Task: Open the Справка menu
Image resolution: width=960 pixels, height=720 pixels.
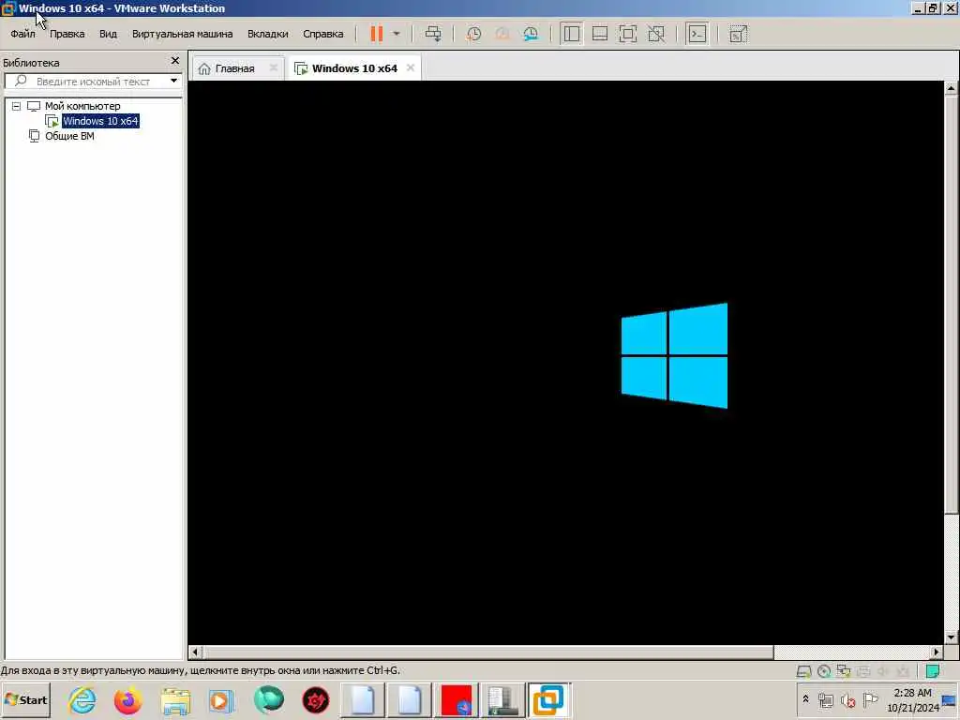Action: click(322, 34)
